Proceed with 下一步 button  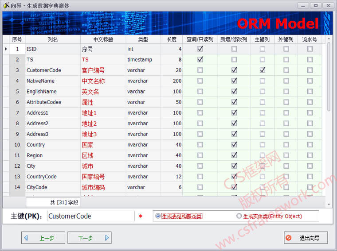click(x=90, y=238)
